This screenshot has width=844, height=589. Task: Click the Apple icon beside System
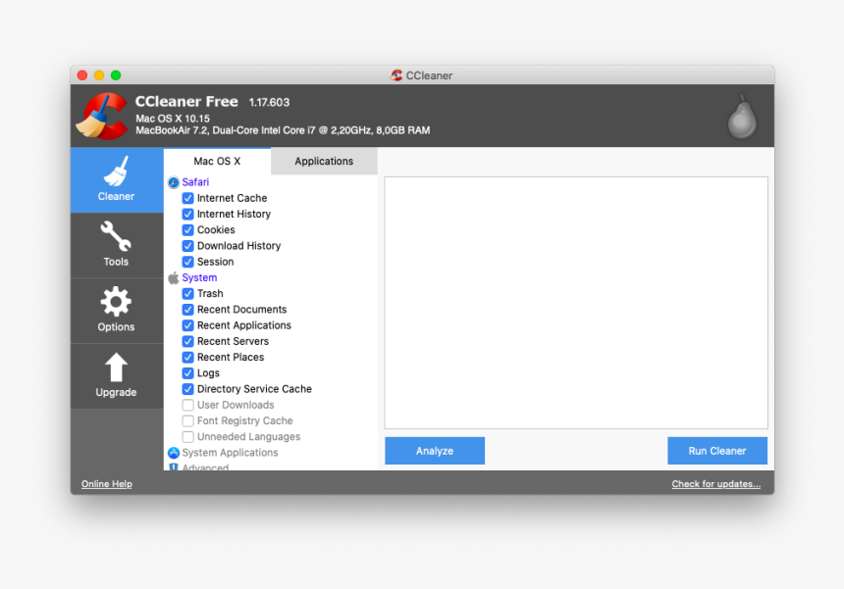coord(174,278)
